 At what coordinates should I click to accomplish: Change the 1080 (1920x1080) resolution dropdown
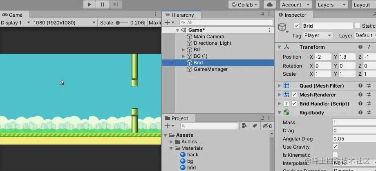[x=65, y=23]
